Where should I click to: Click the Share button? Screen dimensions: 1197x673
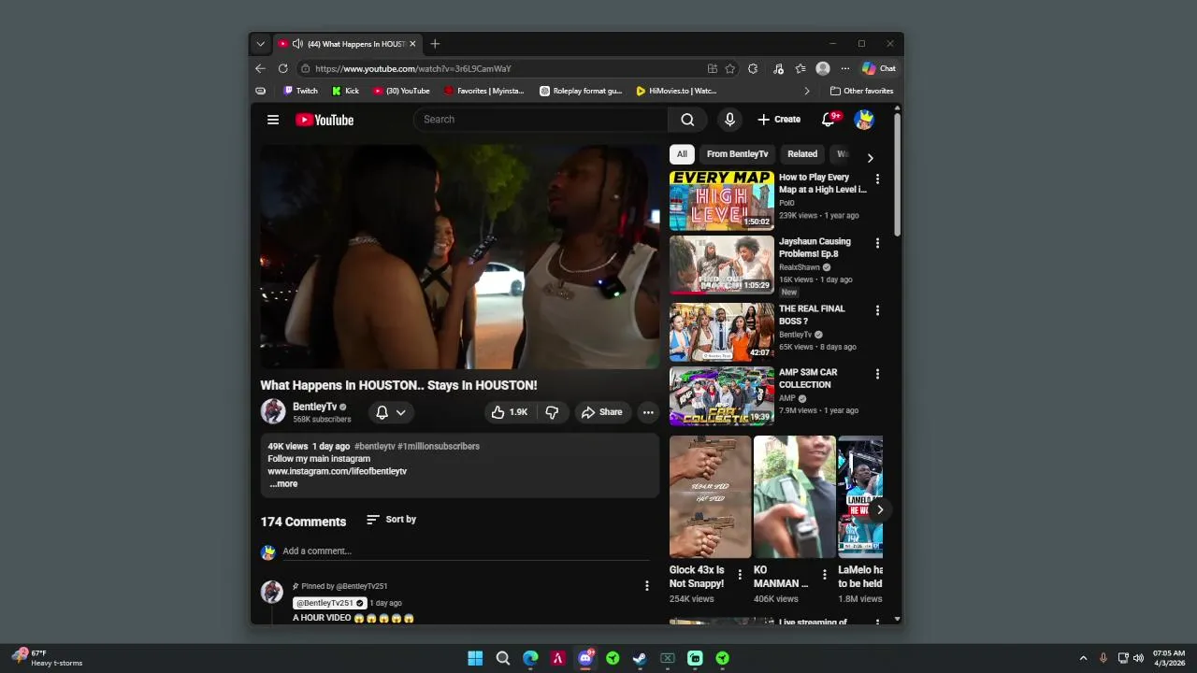pyautogui.click(x=600, y=412)
